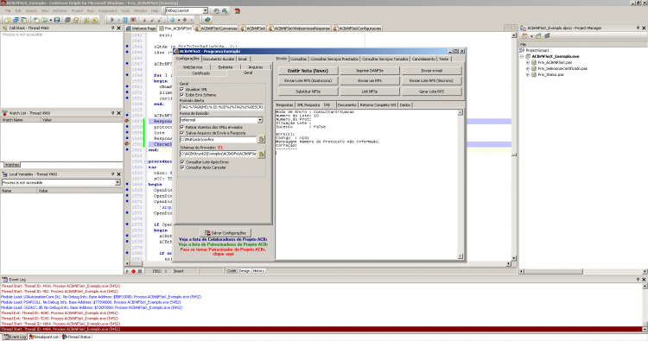Click the red Delphi helmet icon in menu bar
648x341 pixels.
[x=238, y=10]
